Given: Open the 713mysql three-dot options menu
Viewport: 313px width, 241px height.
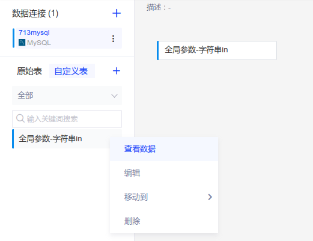Looking at the screenshot, I should pos(113,38).
